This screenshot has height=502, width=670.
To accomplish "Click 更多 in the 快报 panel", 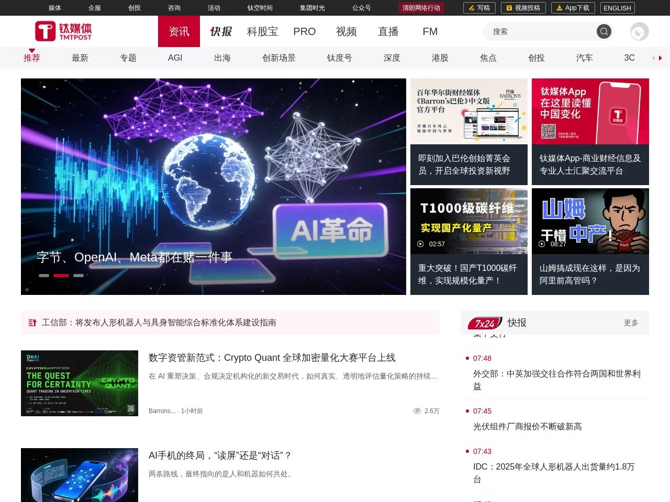I will click(631, 323).
